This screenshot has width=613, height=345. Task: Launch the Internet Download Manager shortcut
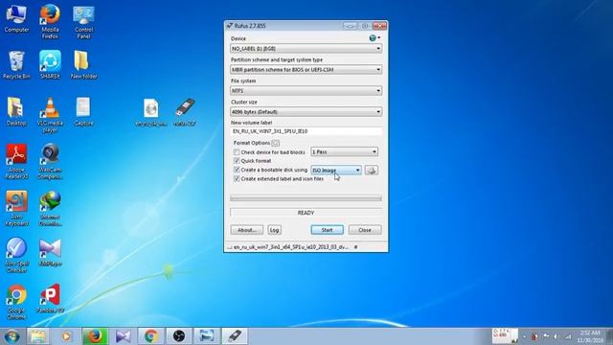coord(50,209)
